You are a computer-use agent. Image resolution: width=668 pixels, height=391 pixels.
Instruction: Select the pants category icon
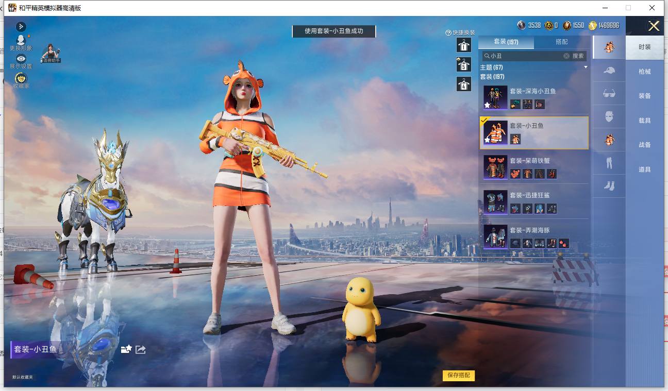[609, 163]
